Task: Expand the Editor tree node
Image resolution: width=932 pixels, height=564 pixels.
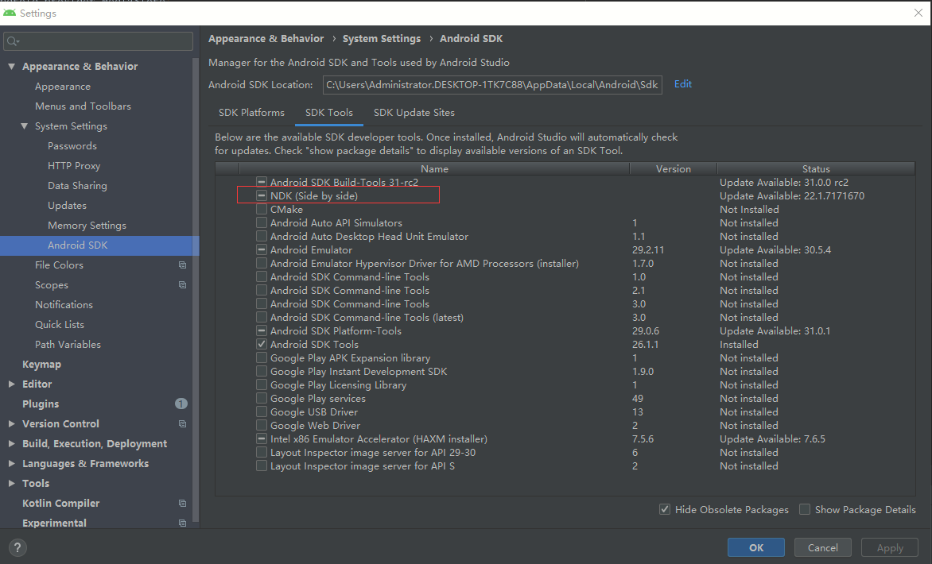Action: click(11, 384)
